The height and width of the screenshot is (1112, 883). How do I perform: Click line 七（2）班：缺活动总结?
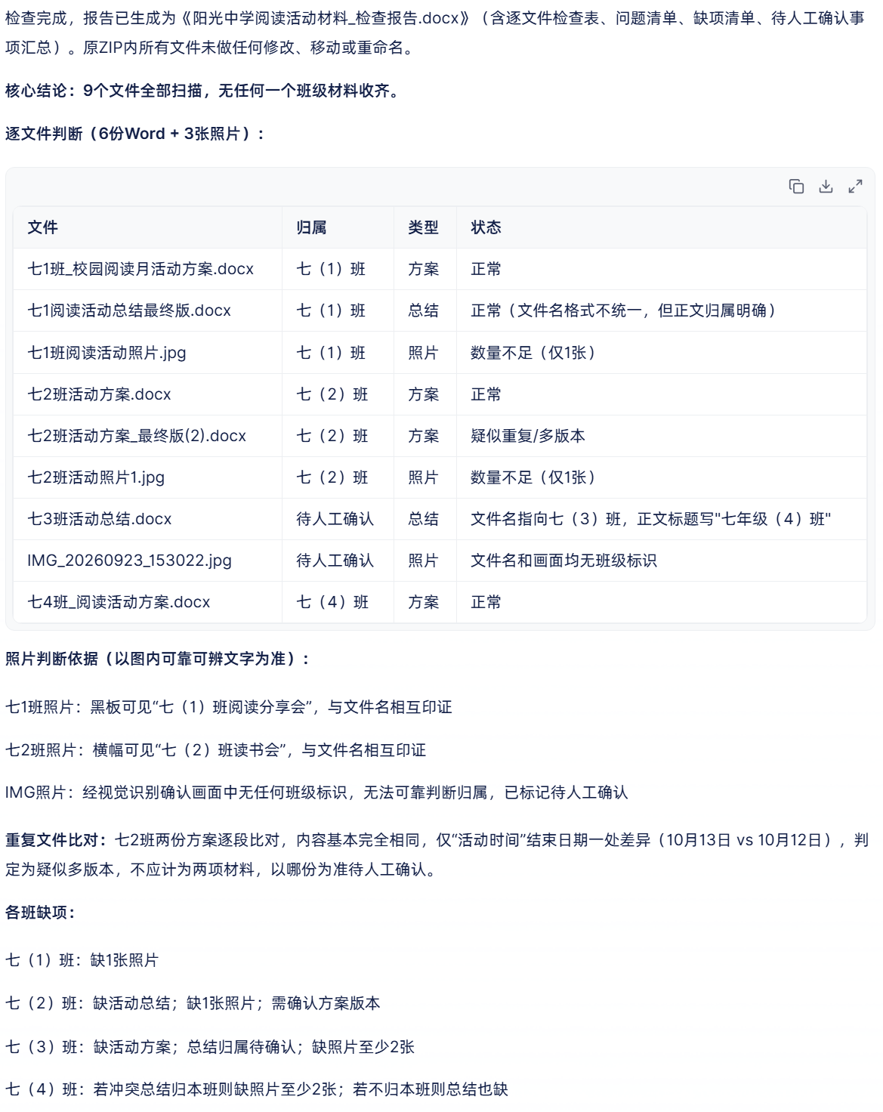point(193,1003)
